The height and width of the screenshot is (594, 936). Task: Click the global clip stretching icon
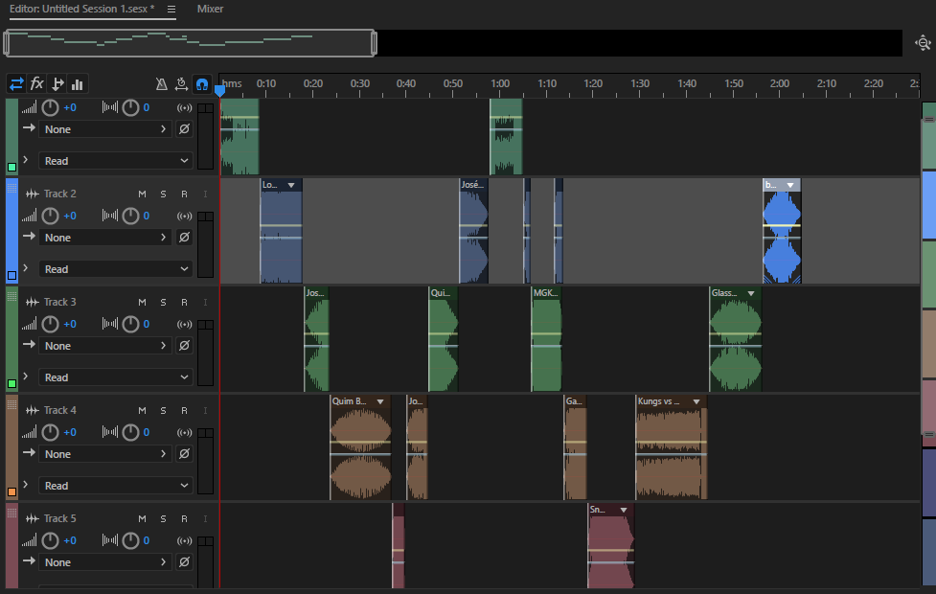pyautogui.click(x=181, y=84)
